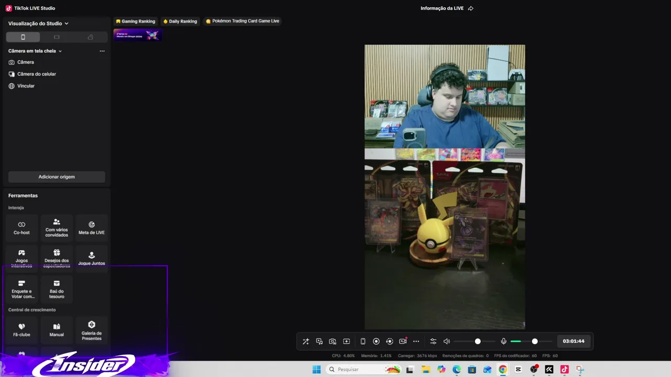
Task: Click the CPU 4.80% status
Action: 343,356
